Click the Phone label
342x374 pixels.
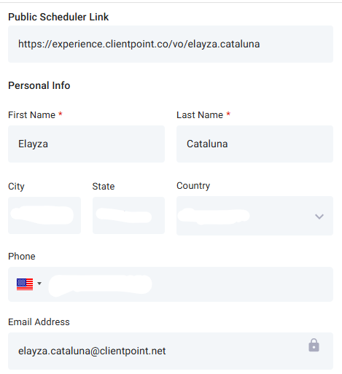pos(22,257)
